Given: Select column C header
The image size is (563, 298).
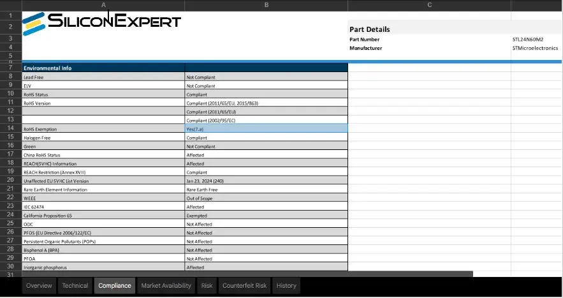Looking at the screenshot, I should tap(430, 5).
